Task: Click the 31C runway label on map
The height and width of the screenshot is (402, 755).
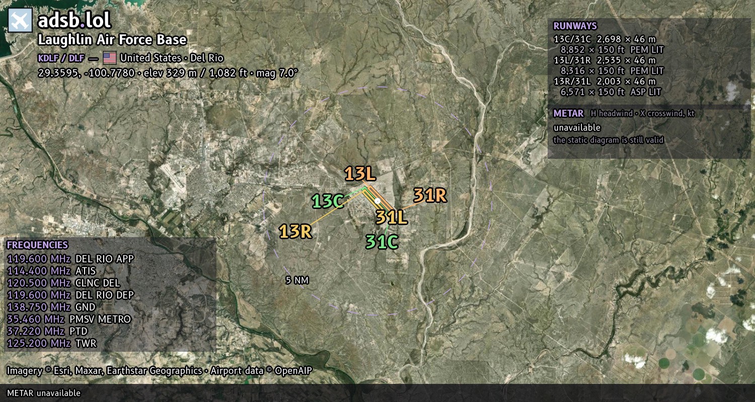Action: 382,242
